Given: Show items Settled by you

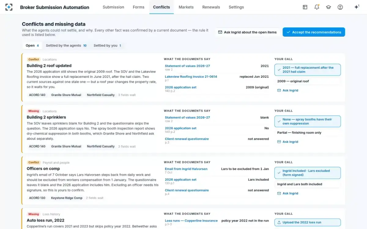Looking at the screenshot, I should coord(107,45).
